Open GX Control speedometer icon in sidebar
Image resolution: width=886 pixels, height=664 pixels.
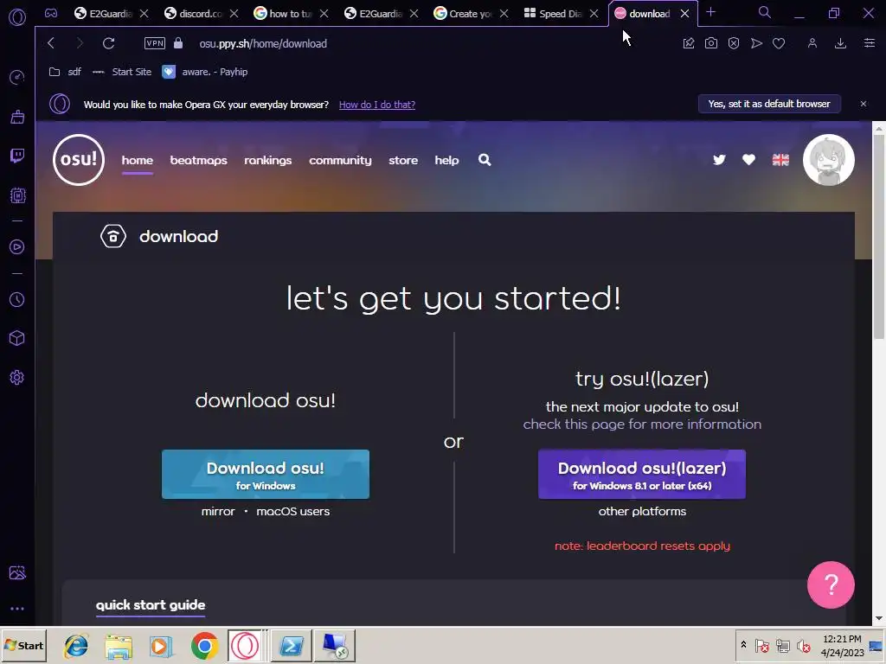click(17, 77)
